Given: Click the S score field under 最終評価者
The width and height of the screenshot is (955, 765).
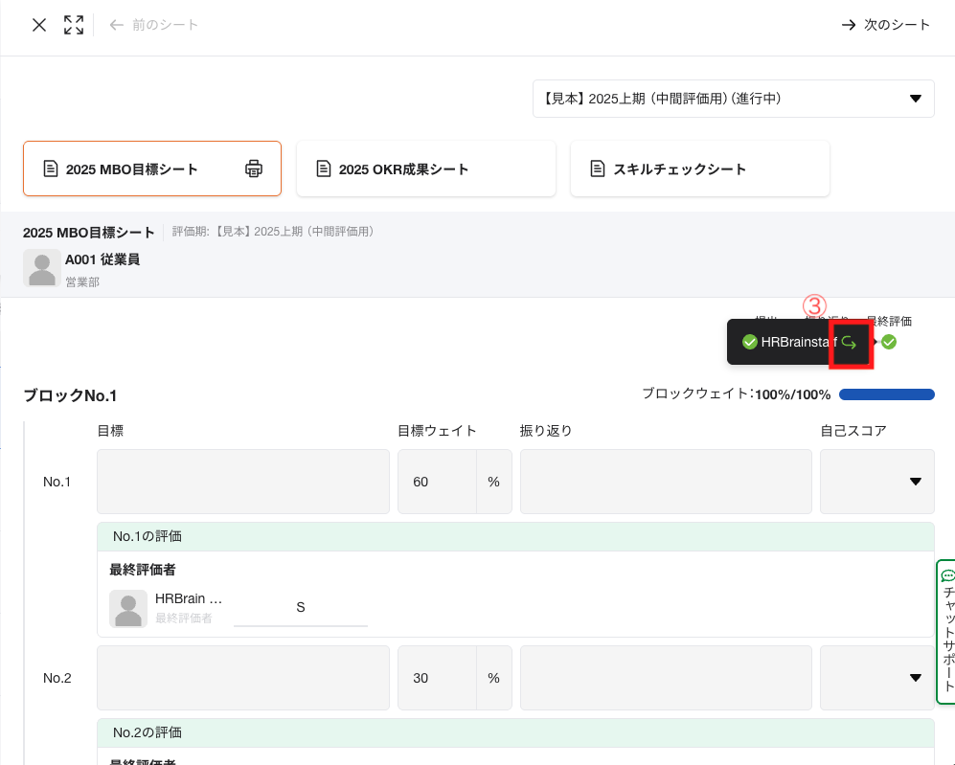Looking at the screenshot, I should (x=300, y=607).
